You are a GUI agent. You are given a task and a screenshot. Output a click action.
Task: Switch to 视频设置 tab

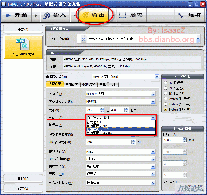click(x=55, y=84)
